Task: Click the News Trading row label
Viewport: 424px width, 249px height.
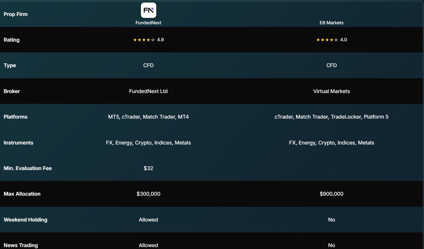Action: coord(20,245)
